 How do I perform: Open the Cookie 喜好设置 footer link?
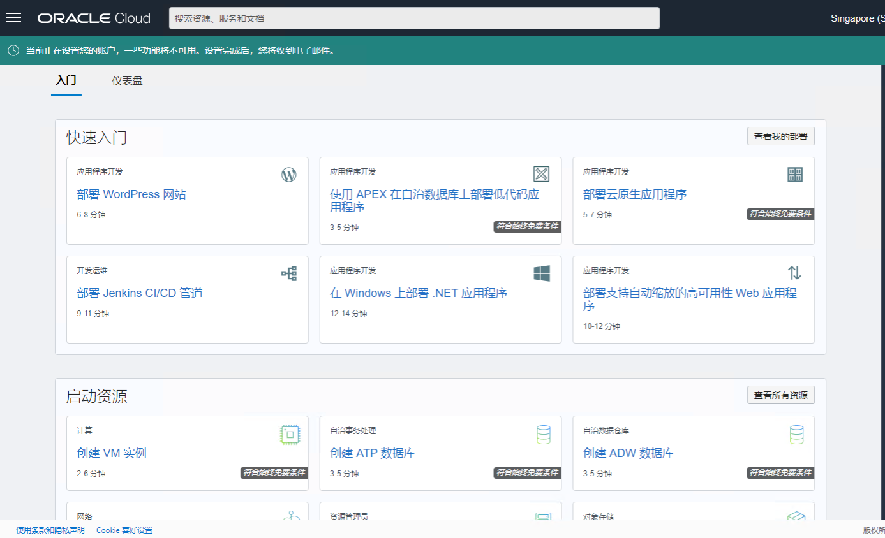(x=124, y=530)
